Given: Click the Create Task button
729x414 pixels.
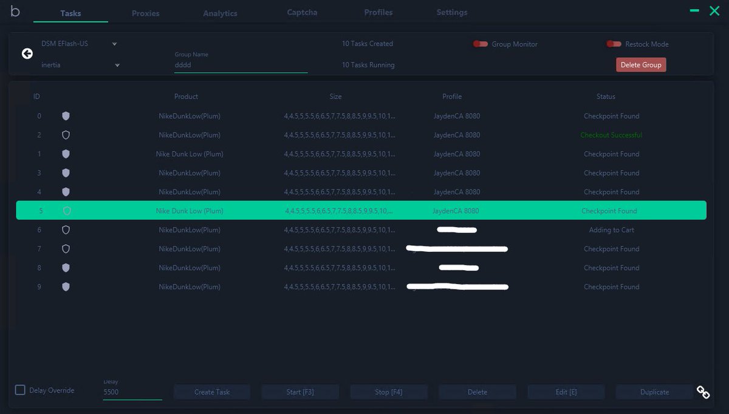Looking at the screenshot, I should pyautogui.click(x=212, y=392).
